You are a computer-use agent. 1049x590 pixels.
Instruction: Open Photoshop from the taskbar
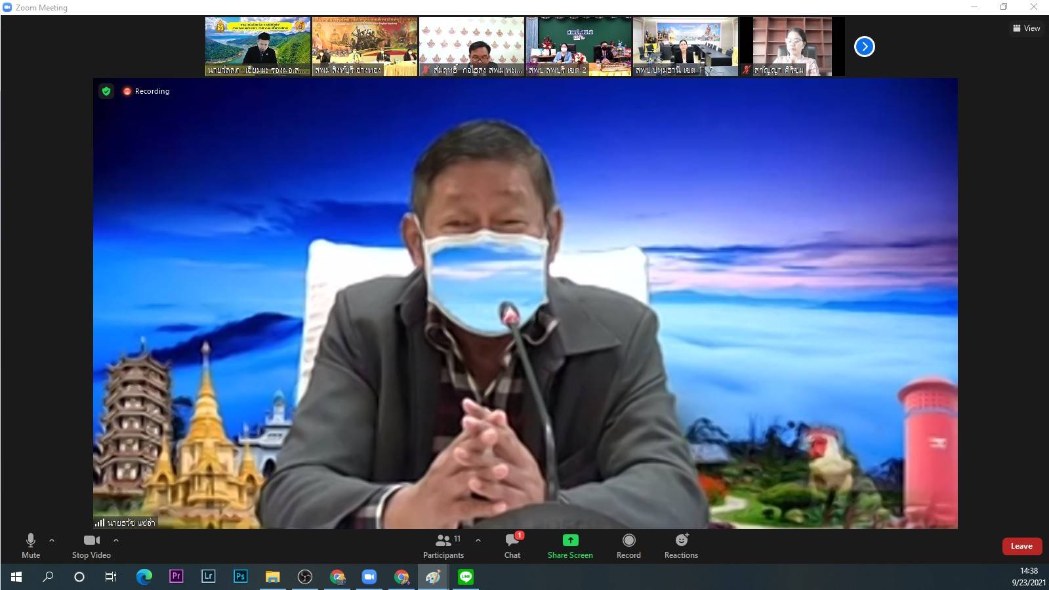(x=240, y=576)
